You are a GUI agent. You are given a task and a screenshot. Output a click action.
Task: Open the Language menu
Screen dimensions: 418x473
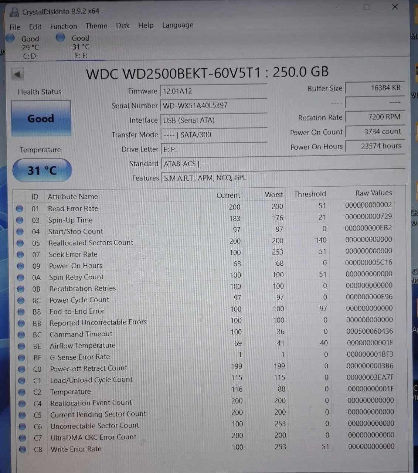pos(178,25)
